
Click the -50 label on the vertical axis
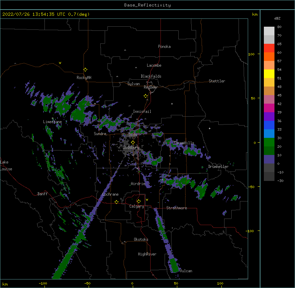pyautogui.click(x=251, y=187)
